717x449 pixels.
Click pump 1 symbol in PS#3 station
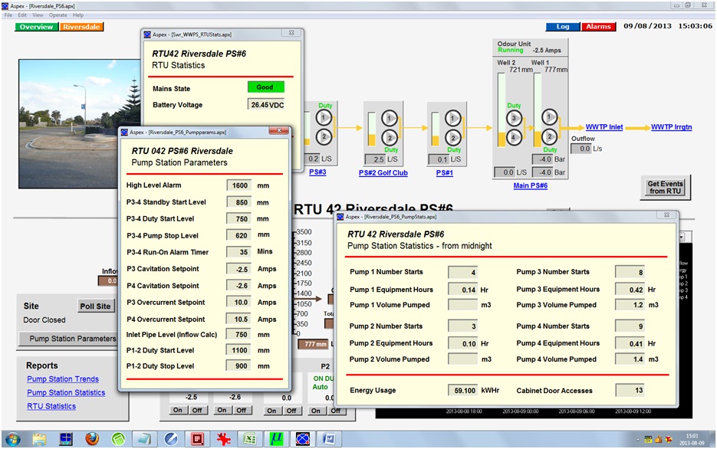click(324, 118)
